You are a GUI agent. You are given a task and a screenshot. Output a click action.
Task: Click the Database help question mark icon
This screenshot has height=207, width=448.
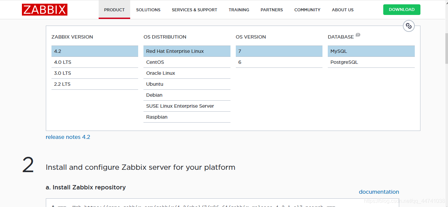pyautogui.click(x=358, y=35)
